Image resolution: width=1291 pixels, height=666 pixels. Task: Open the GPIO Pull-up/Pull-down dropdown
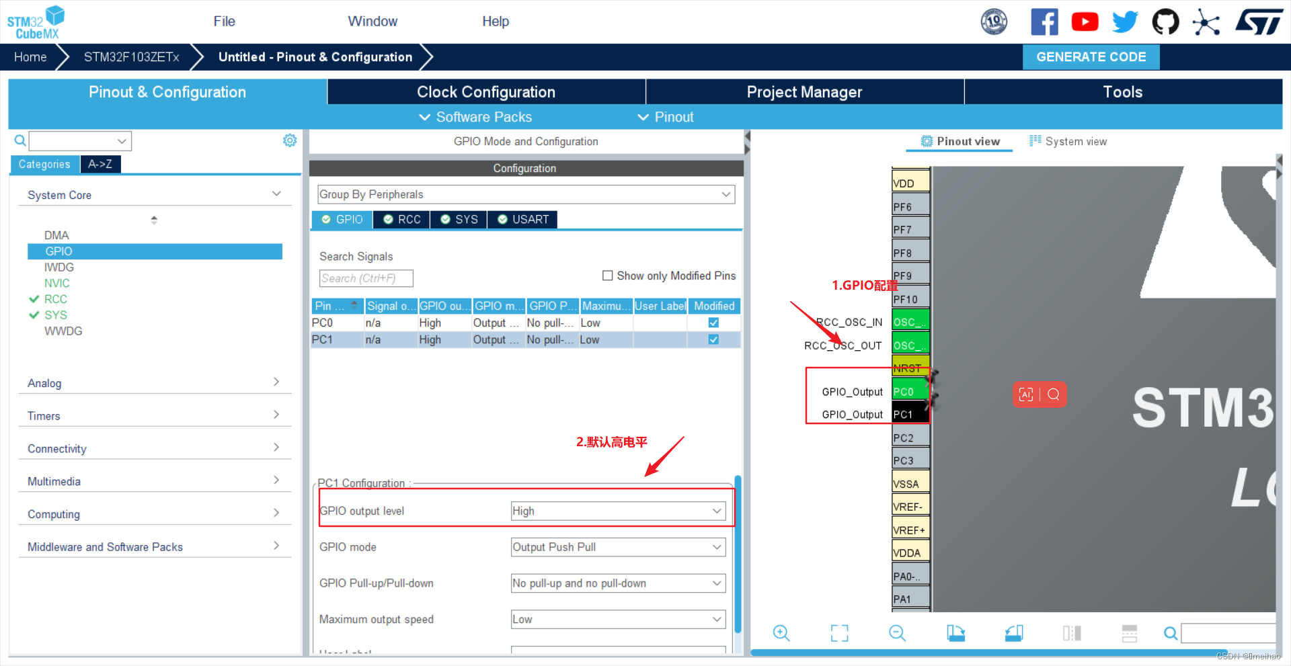(618, 583)
